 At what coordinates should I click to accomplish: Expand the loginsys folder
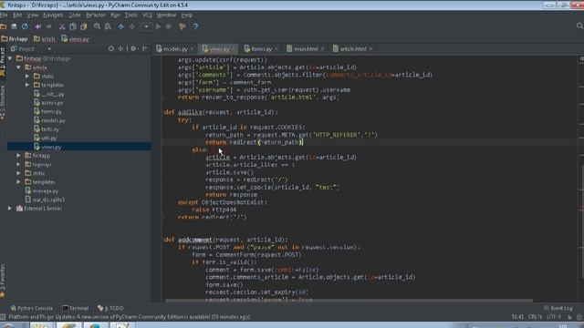point(18,164)
